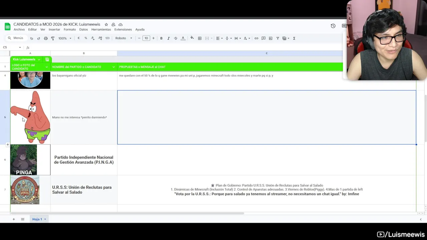Image resolution: width=427 pixels, height=240 pixels.
Task: Toggle bold formatting
Action: pyautogui.click(x=161, y=38)
